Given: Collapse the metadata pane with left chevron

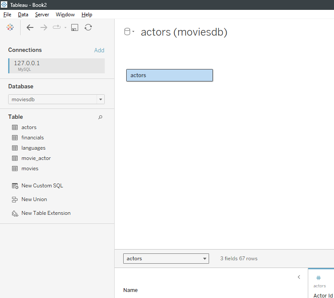Looking at the screenshot, I should pos(299,277).
